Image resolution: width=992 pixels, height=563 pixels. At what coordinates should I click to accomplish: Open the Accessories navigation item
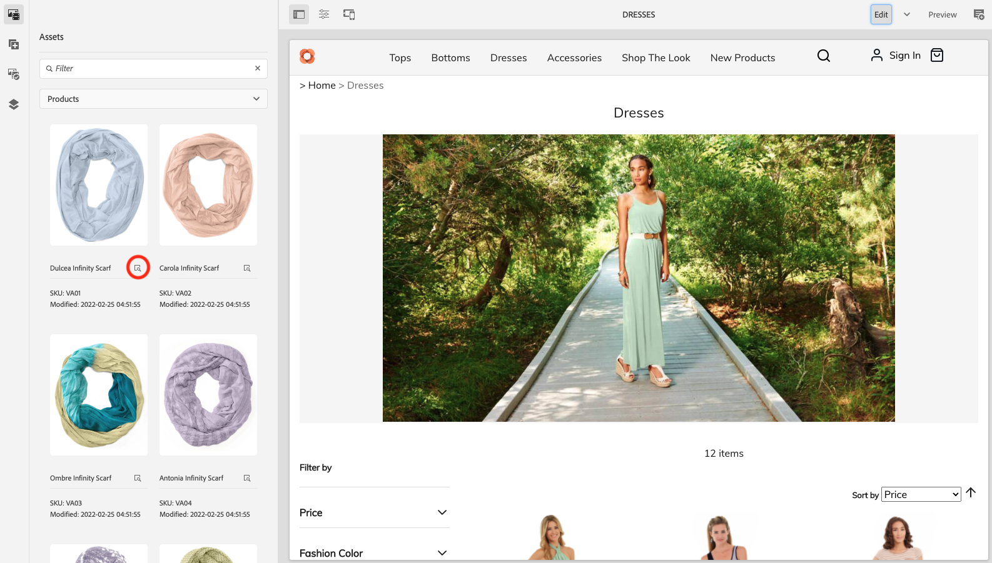click(x=574, y=57)
